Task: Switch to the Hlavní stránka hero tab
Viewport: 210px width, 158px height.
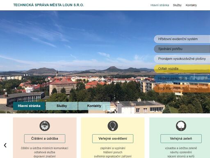Action: 29,106
